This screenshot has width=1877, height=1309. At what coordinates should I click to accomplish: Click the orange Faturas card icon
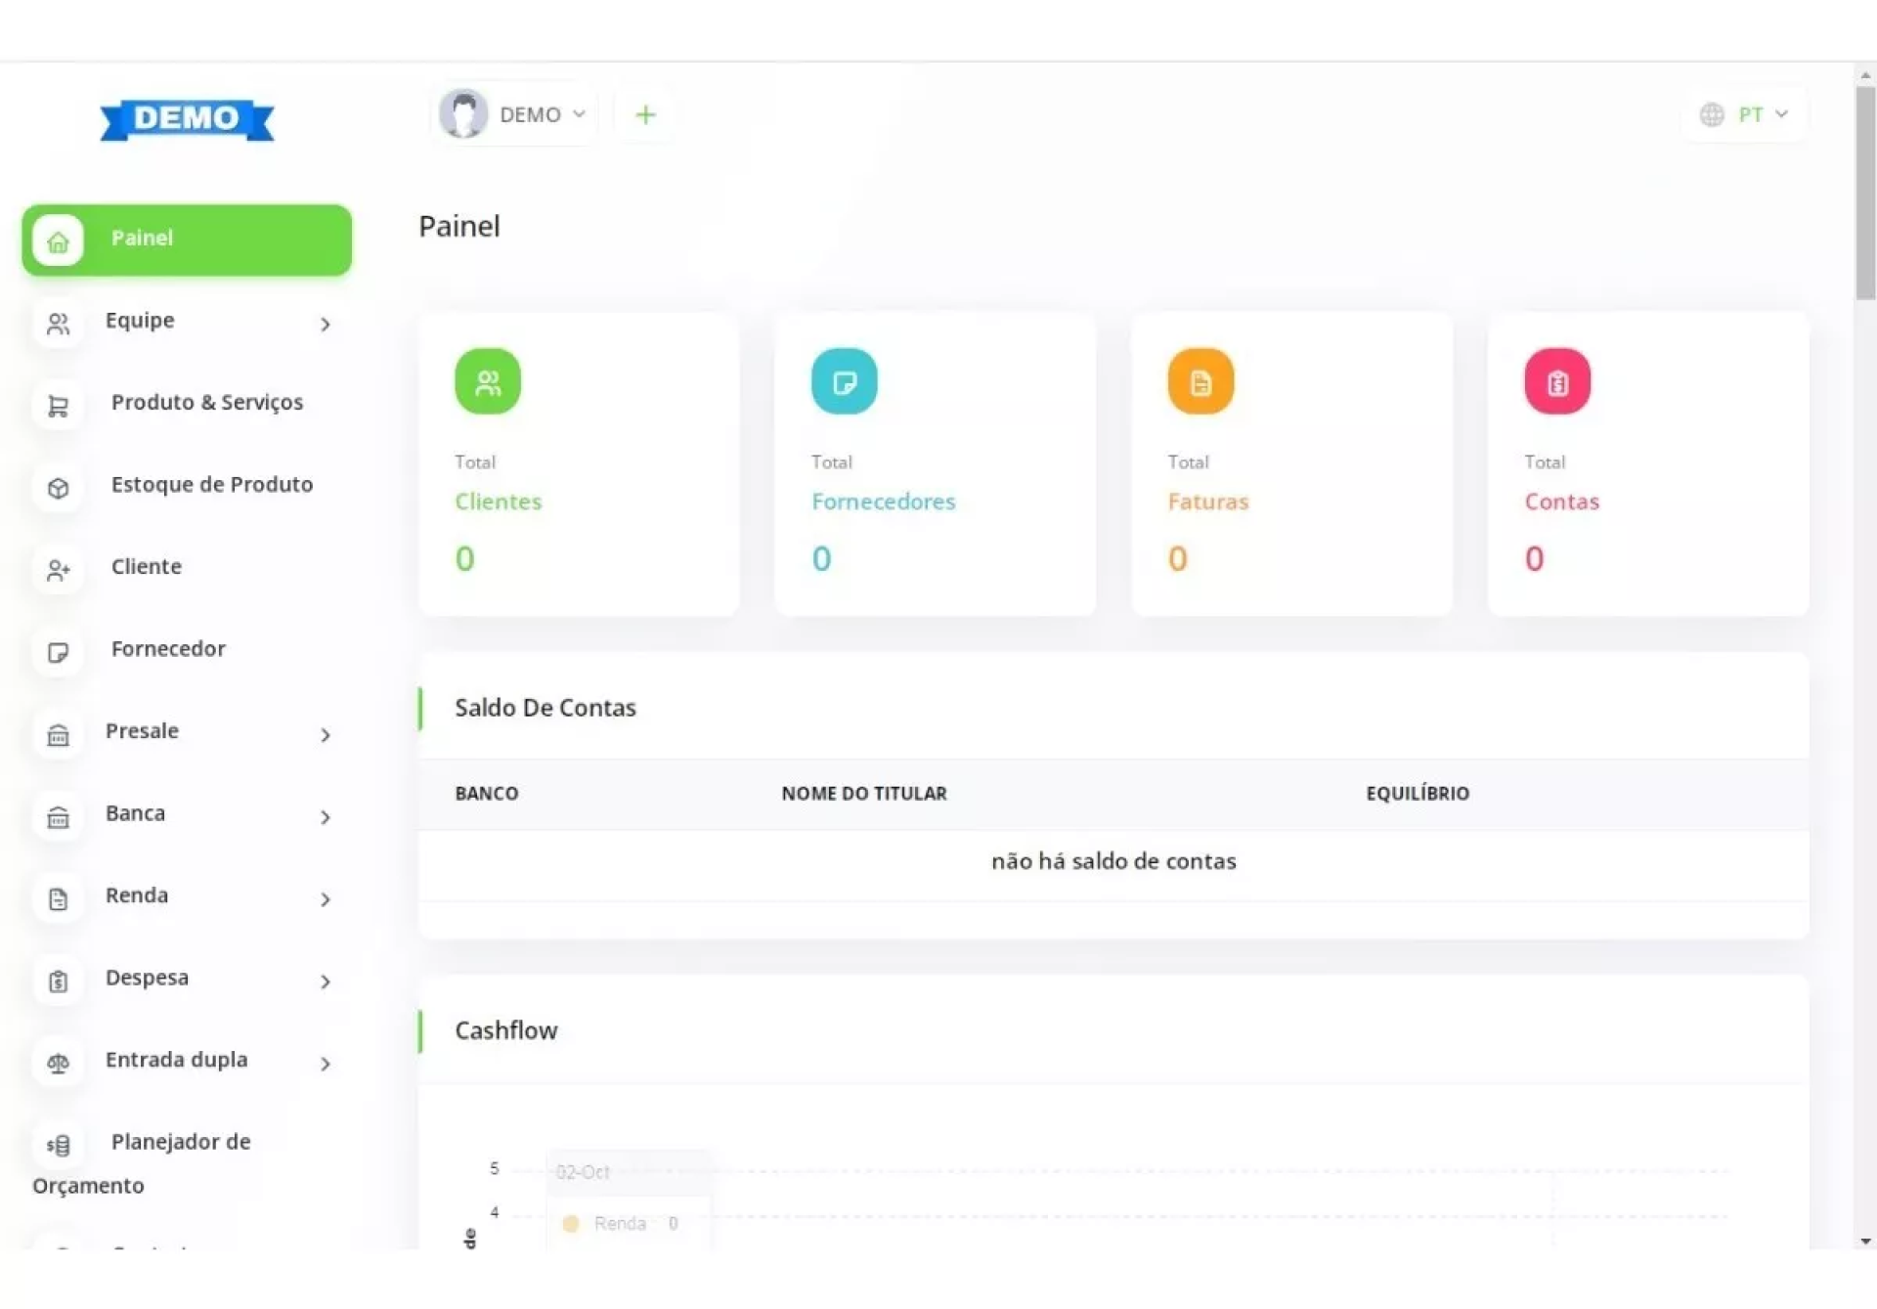(1200, 382)
